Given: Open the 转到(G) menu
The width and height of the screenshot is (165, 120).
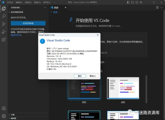Looking at the screenshot, I should (x=47, y=2).
